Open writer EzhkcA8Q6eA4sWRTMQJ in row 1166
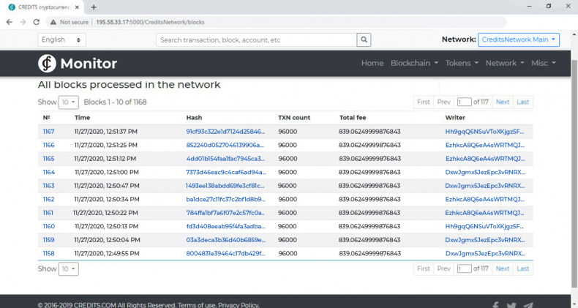Screen dimensions: 578x308 coord(485,145)
